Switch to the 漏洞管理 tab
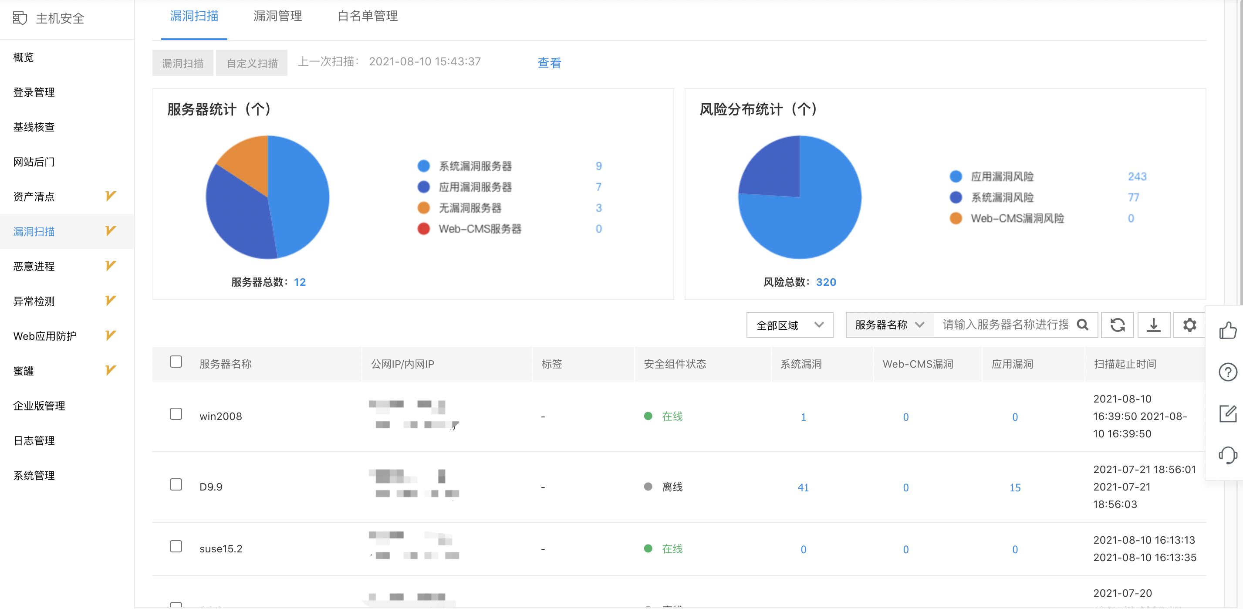 click(x=277, y=17)
